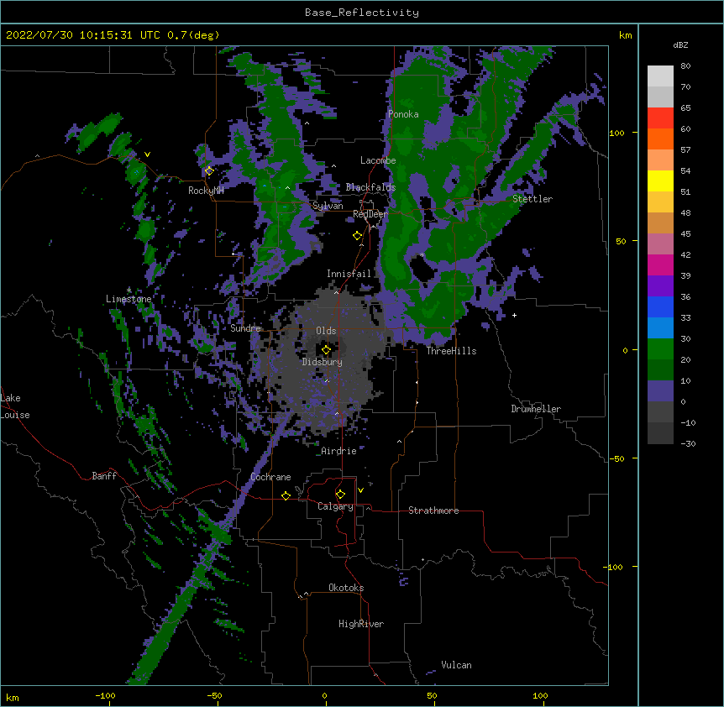The width and height of the screenshot is (724, 707).
Task: Click the Okotoks city label
Action: point(346,588)
